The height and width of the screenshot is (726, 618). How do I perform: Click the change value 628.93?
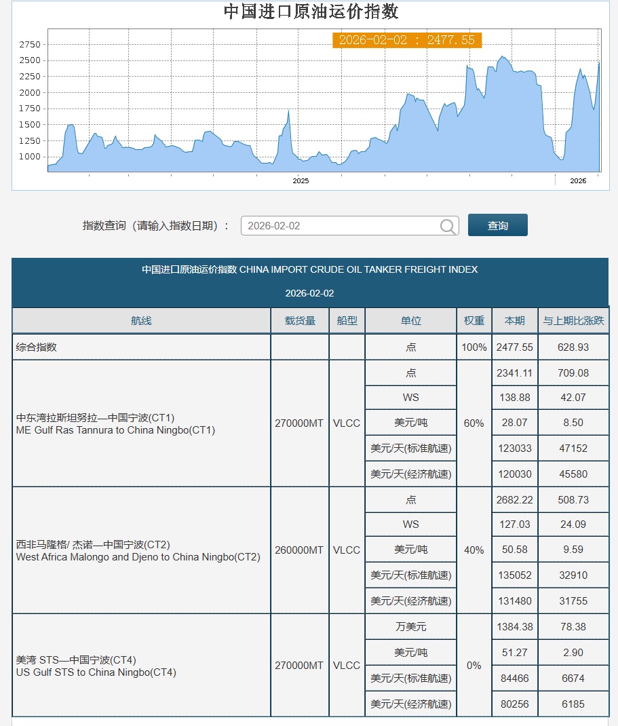tap(573, 347)
